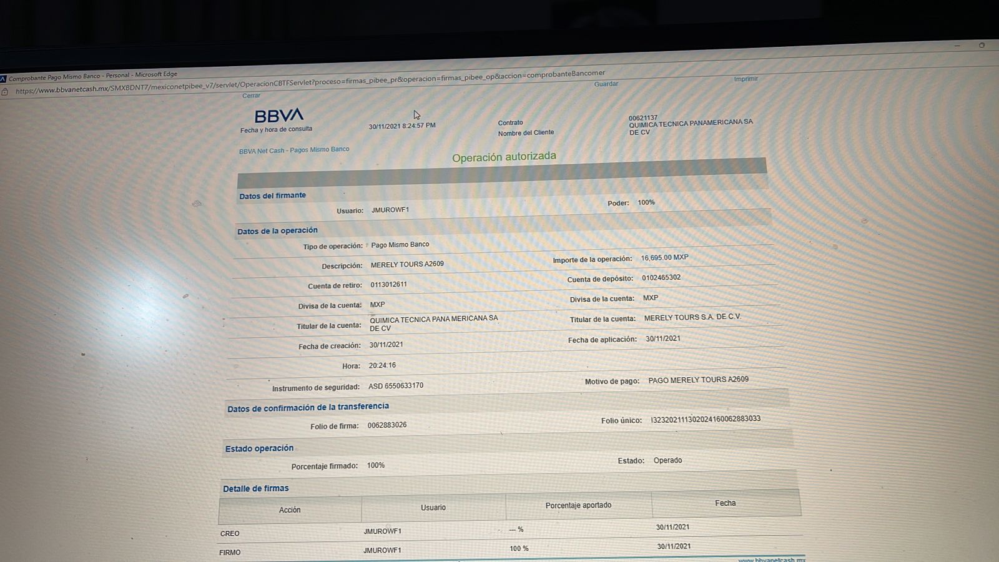
Task: Click Datos de confirmación de la transferencia header
Action: click(x=308, y=408)
